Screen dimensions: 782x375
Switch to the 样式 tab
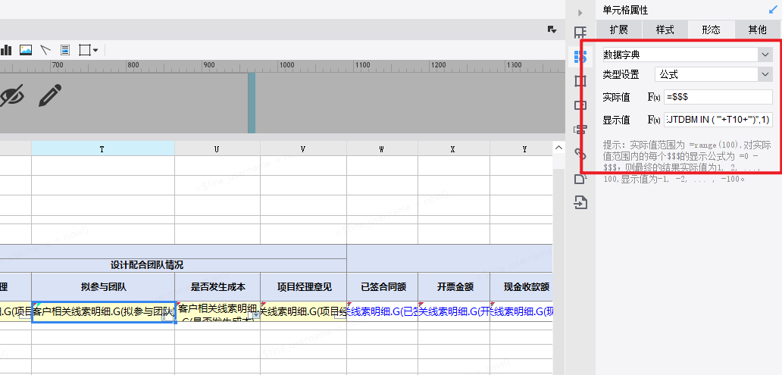[665, 30]
